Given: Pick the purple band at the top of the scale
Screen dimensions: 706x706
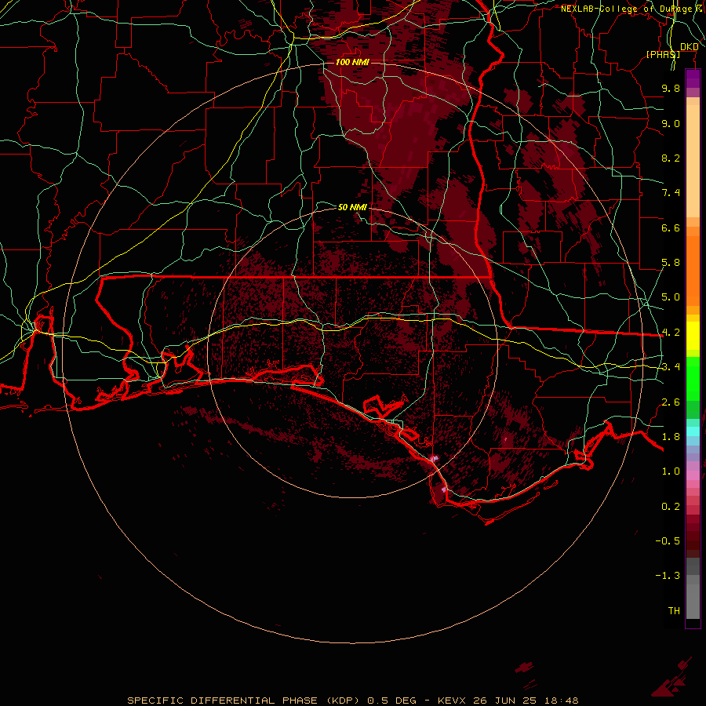Looking at the screenshot, I should (693, 78).
